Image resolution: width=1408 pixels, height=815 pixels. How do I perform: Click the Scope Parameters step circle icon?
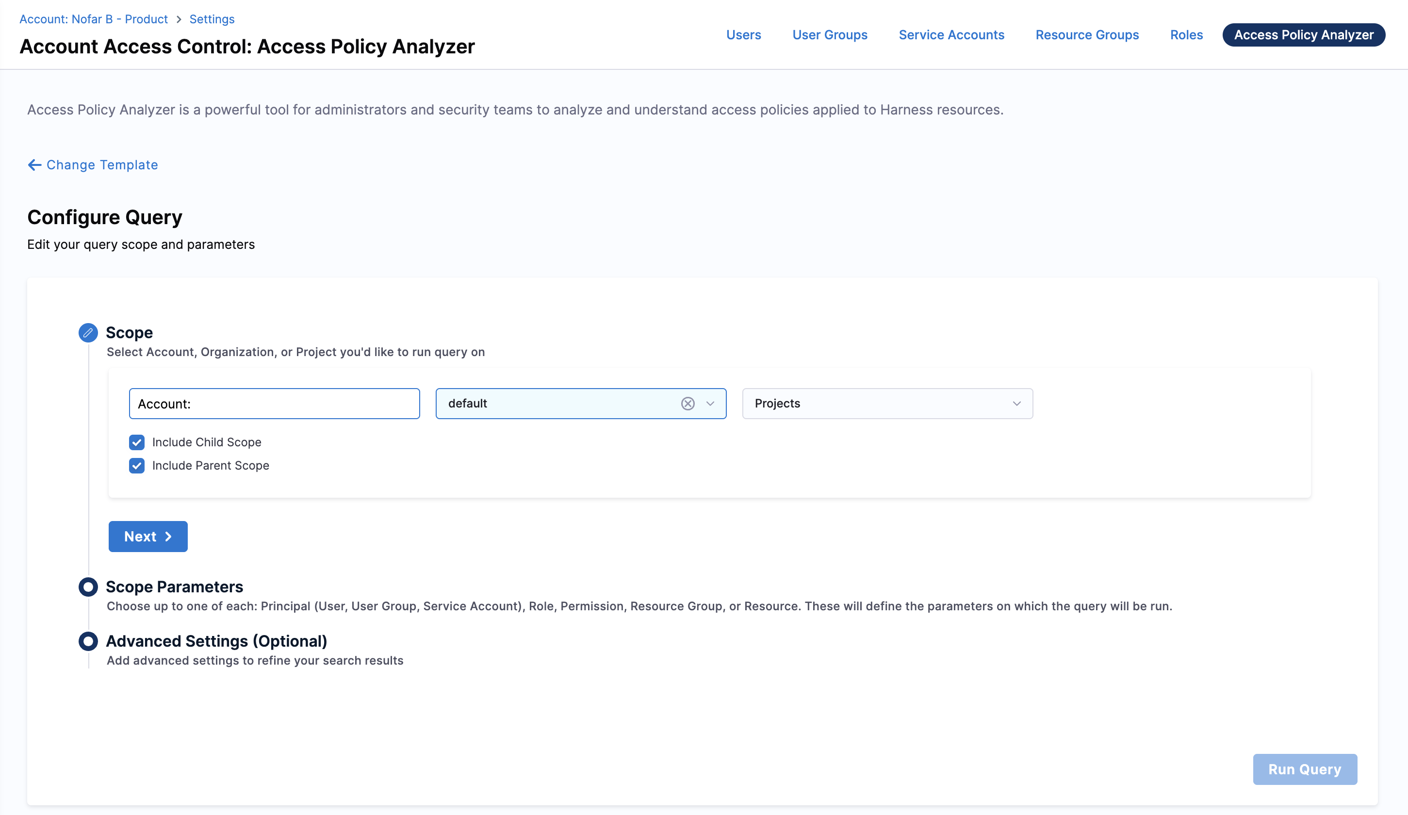coord(88,587)
